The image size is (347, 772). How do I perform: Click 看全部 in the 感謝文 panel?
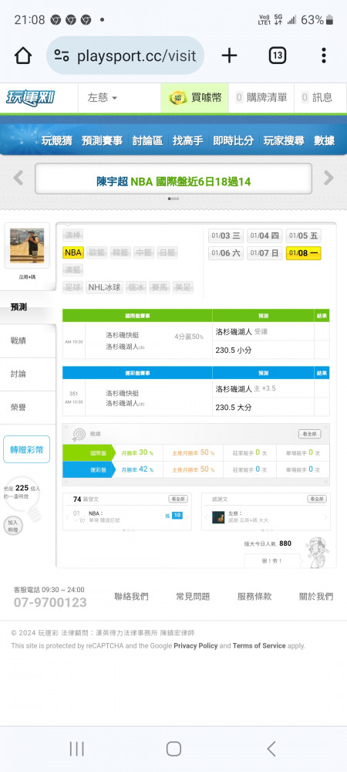[317, 499]
